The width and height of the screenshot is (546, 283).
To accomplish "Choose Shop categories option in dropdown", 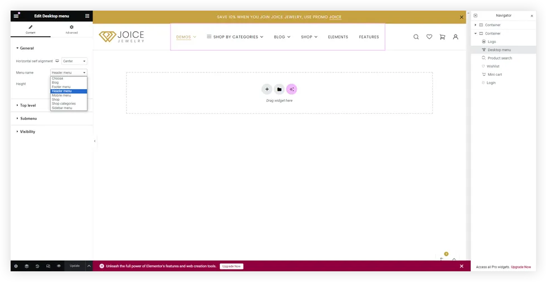I will (x=64, y=104).
